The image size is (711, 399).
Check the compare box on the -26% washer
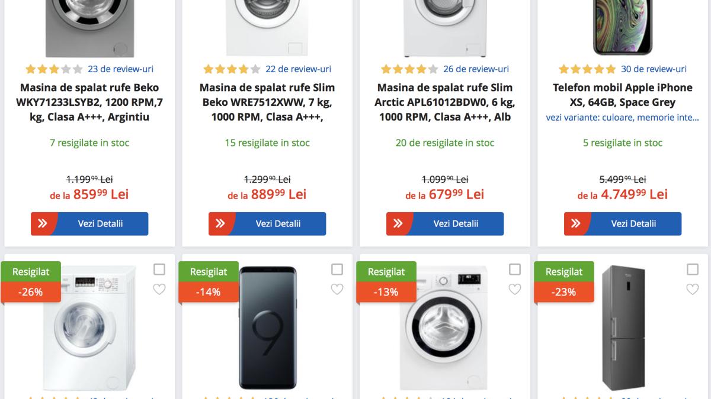point(159,269)
